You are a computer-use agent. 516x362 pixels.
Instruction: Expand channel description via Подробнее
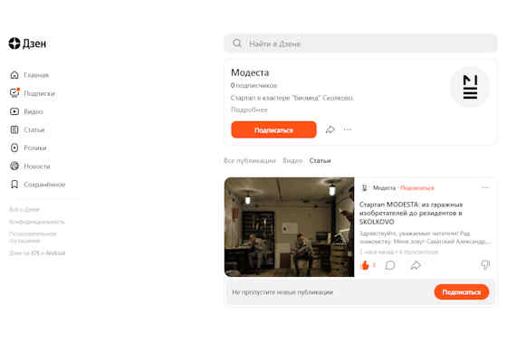pyautogui.click(x=249, y=110)
